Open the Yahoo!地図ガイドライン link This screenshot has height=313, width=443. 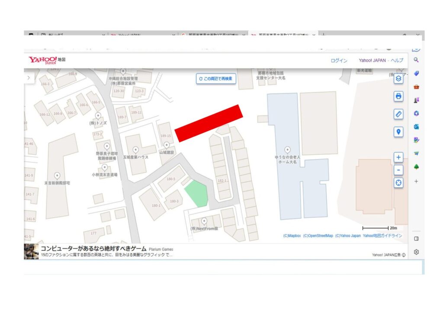(x=382, y=236)
